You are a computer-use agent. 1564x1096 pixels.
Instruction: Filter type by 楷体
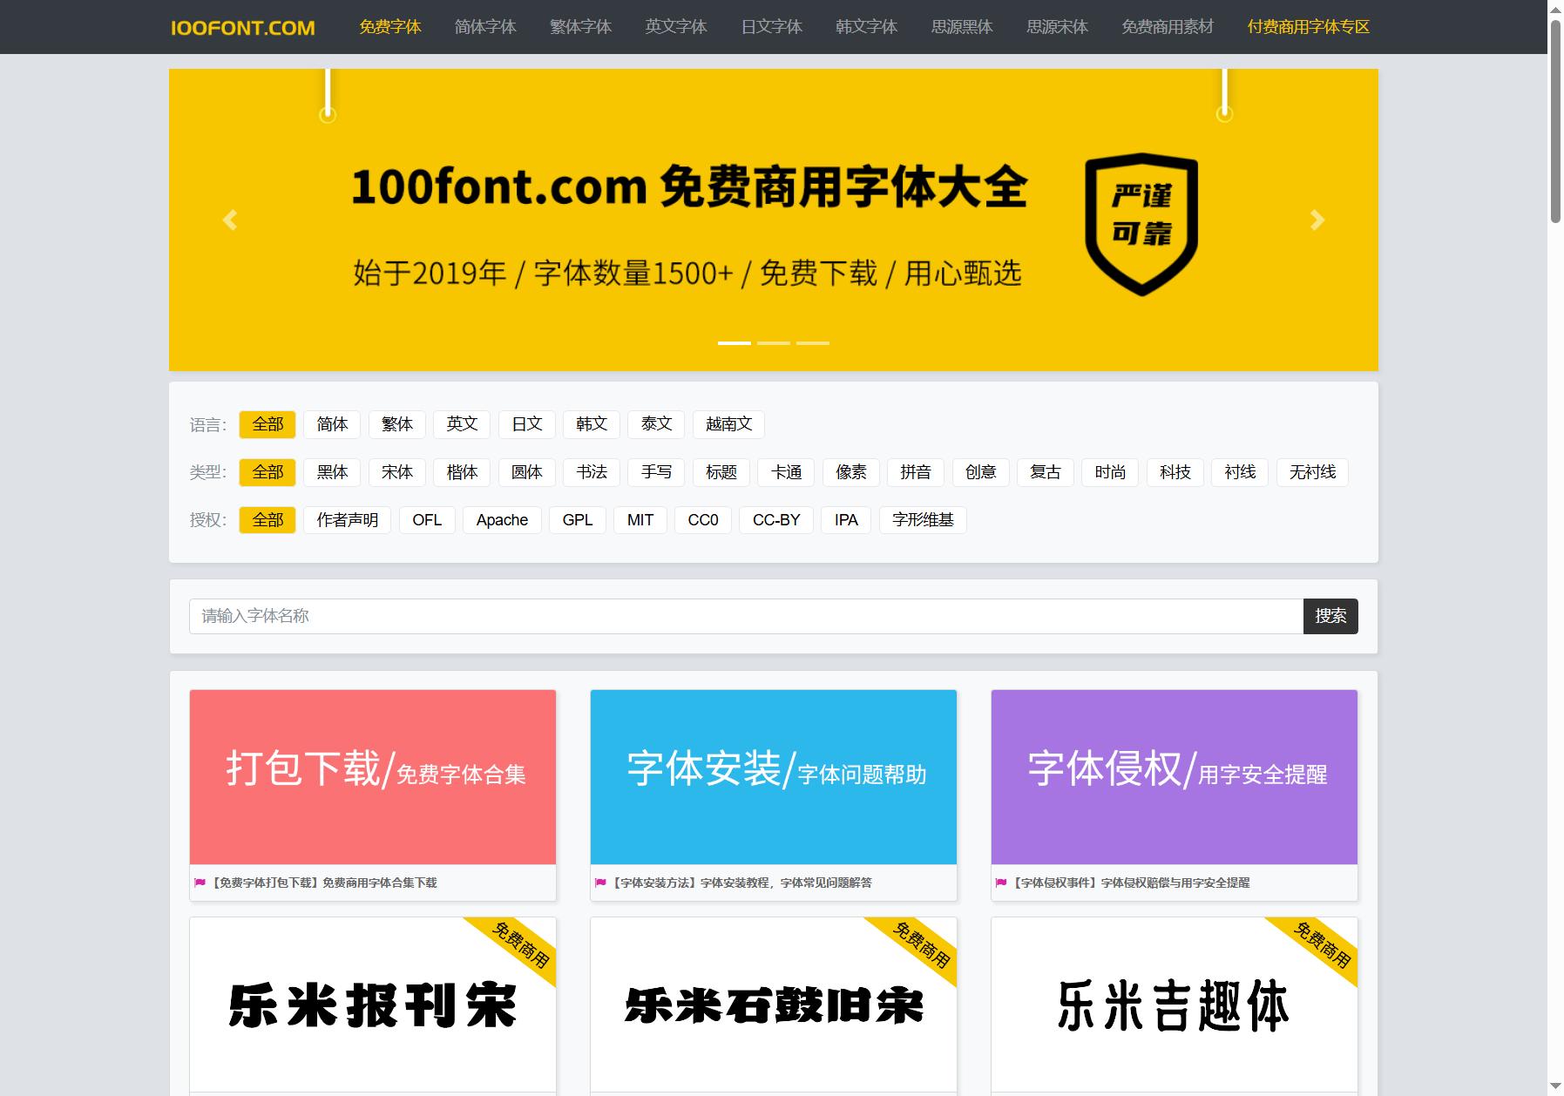click(x=462, y=472)
